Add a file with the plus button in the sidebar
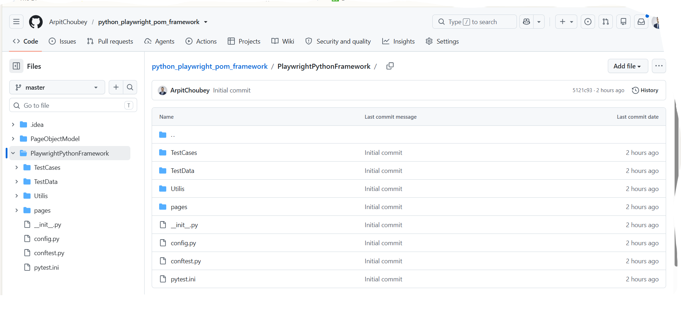681x309 pixels. (116, 87)
